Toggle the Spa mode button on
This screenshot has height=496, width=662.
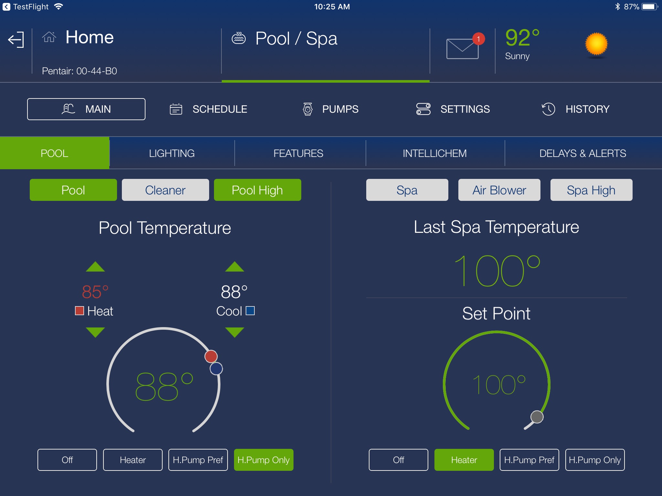point(406,190)
